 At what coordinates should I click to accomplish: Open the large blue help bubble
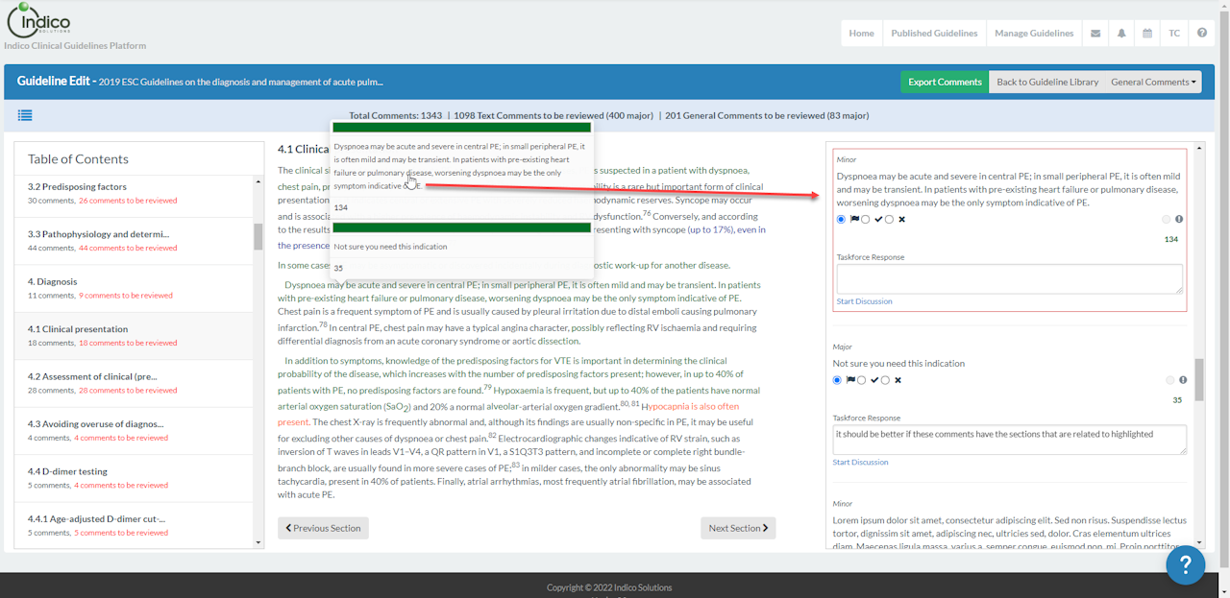click(x=1186, y=563)
